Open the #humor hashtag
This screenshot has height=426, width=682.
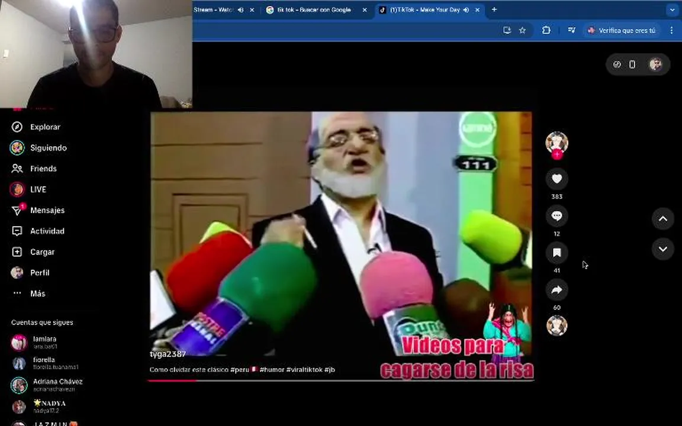pyautogui.click(x=272, y=369)
